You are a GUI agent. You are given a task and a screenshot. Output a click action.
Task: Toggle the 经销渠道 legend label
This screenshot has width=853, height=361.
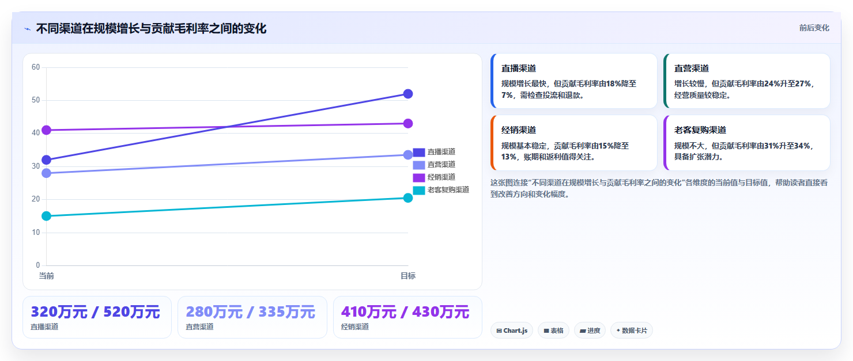coord(441,177)
